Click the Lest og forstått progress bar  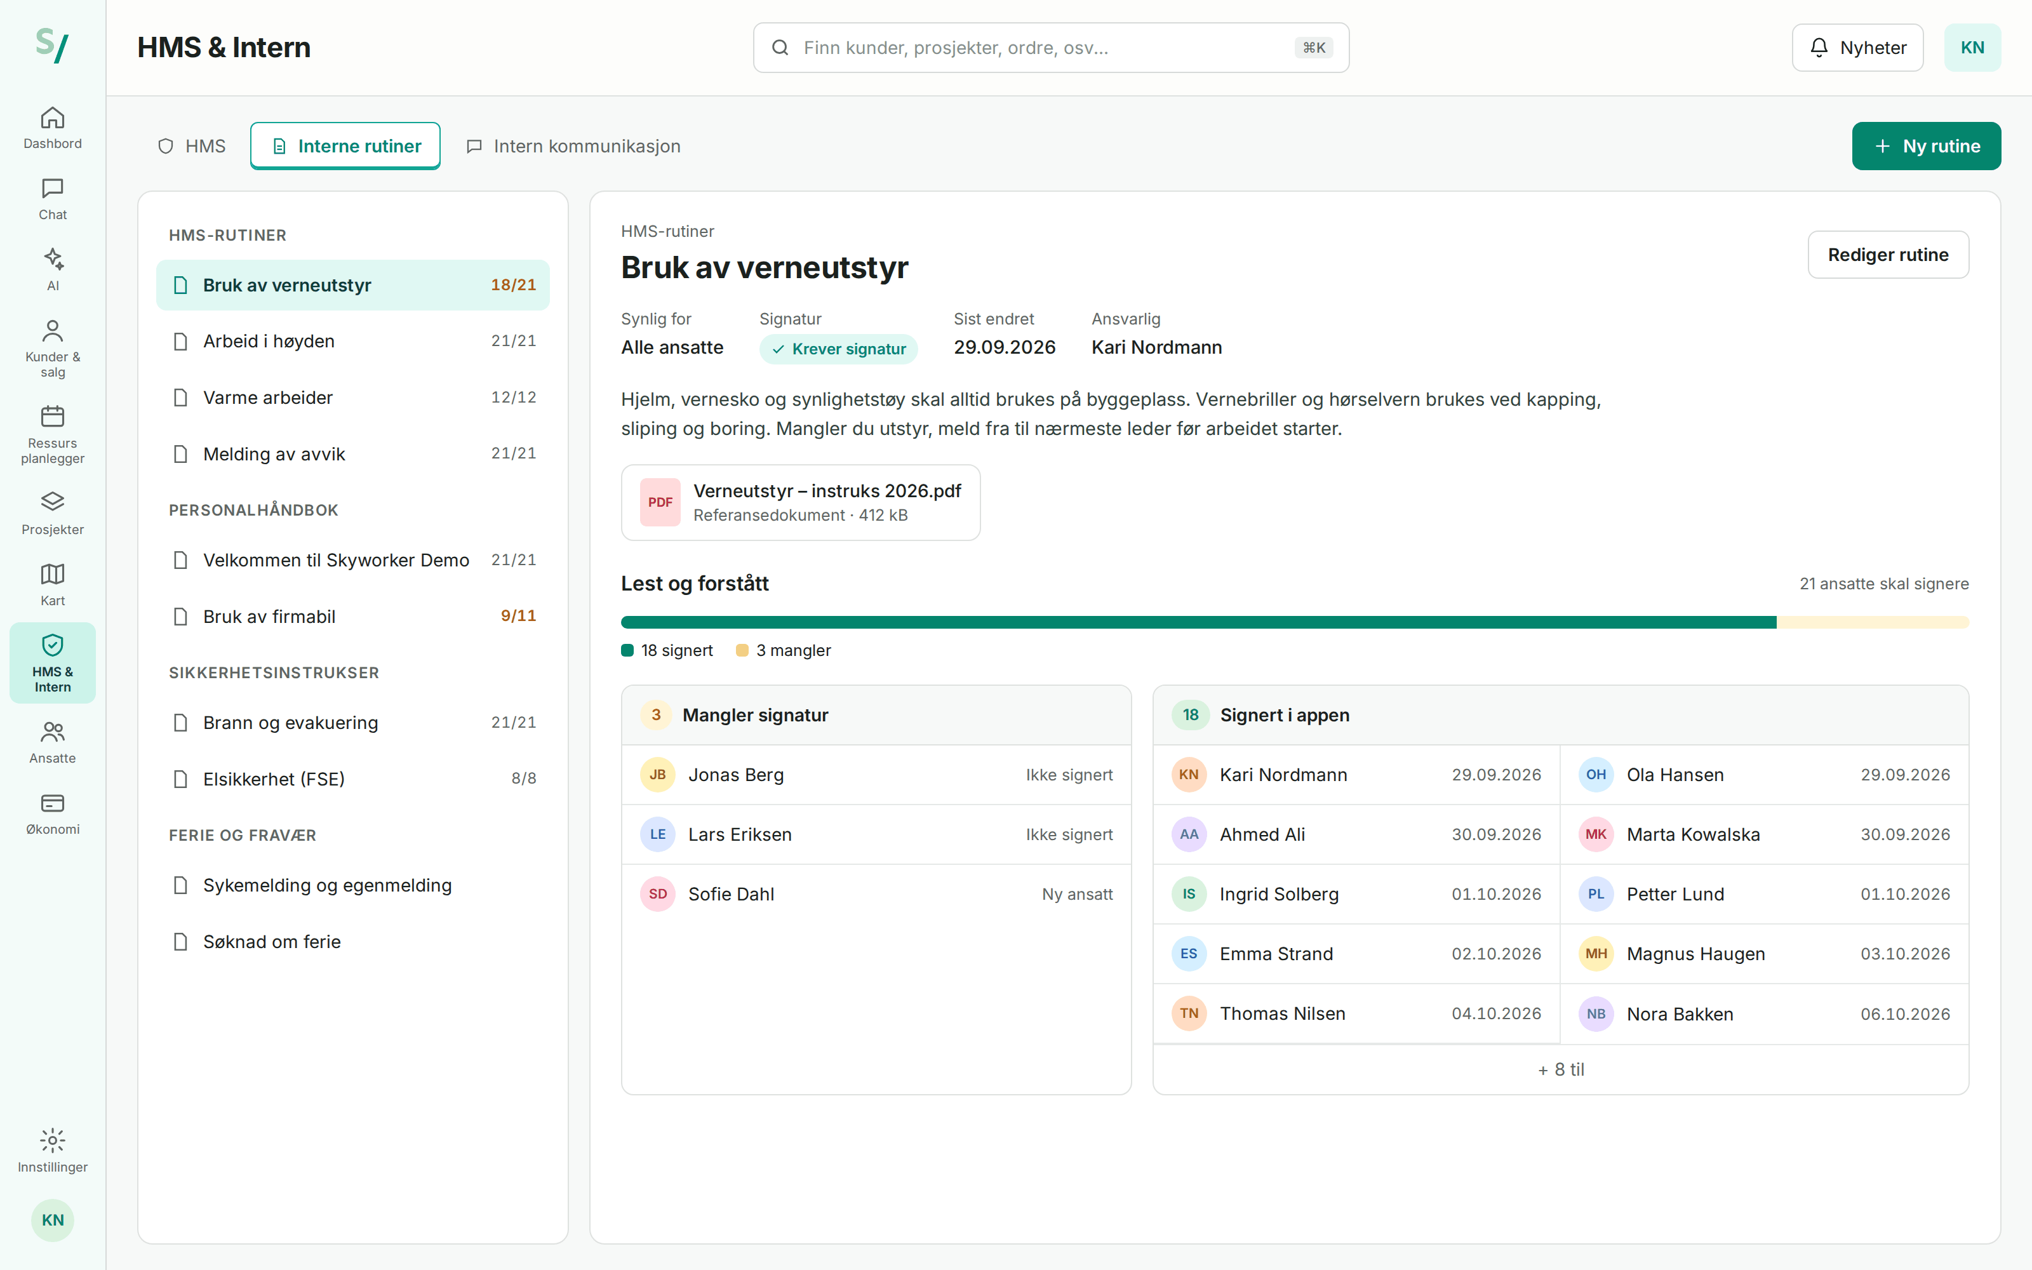[1295, 622]
